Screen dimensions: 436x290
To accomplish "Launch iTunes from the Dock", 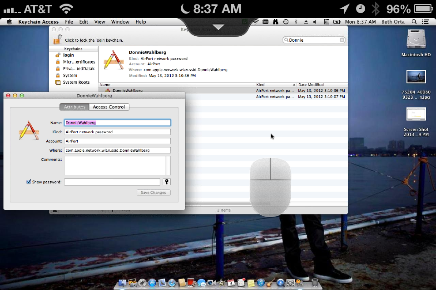I will tap(261, 283).
